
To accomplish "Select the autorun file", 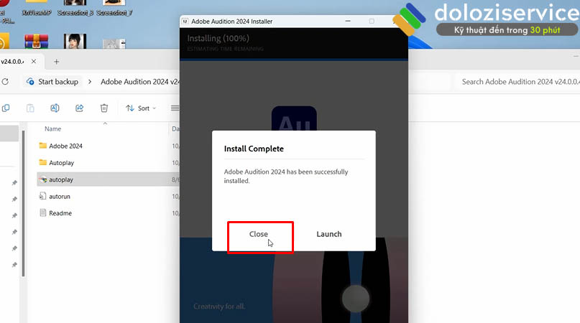I will click(x=60, y=196).
